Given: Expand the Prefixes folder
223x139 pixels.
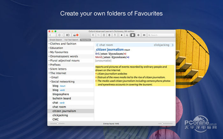Looking at the screenshot, I should [49, 65].
